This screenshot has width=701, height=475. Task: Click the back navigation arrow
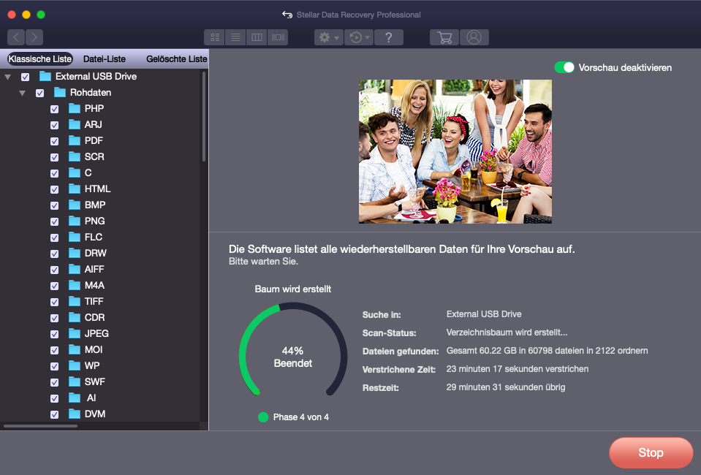tap(16, 37)
